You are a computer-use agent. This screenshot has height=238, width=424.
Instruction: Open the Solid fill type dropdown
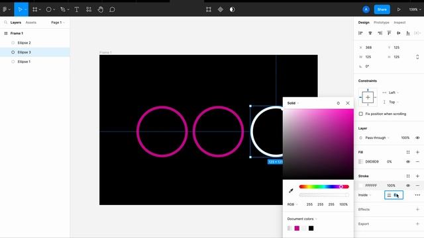click(293, 103)
